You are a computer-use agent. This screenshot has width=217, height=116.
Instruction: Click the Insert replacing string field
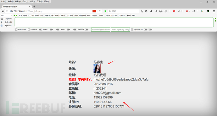click(x=120, y=29)
